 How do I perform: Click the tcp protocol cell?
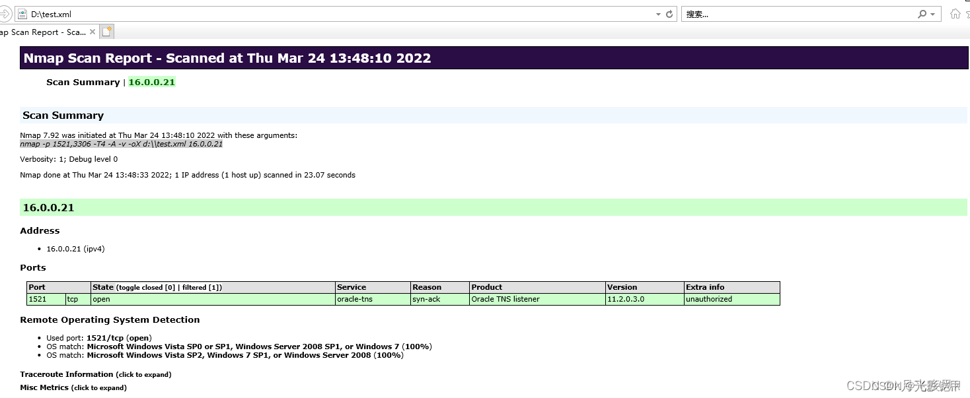pos(78,299)
